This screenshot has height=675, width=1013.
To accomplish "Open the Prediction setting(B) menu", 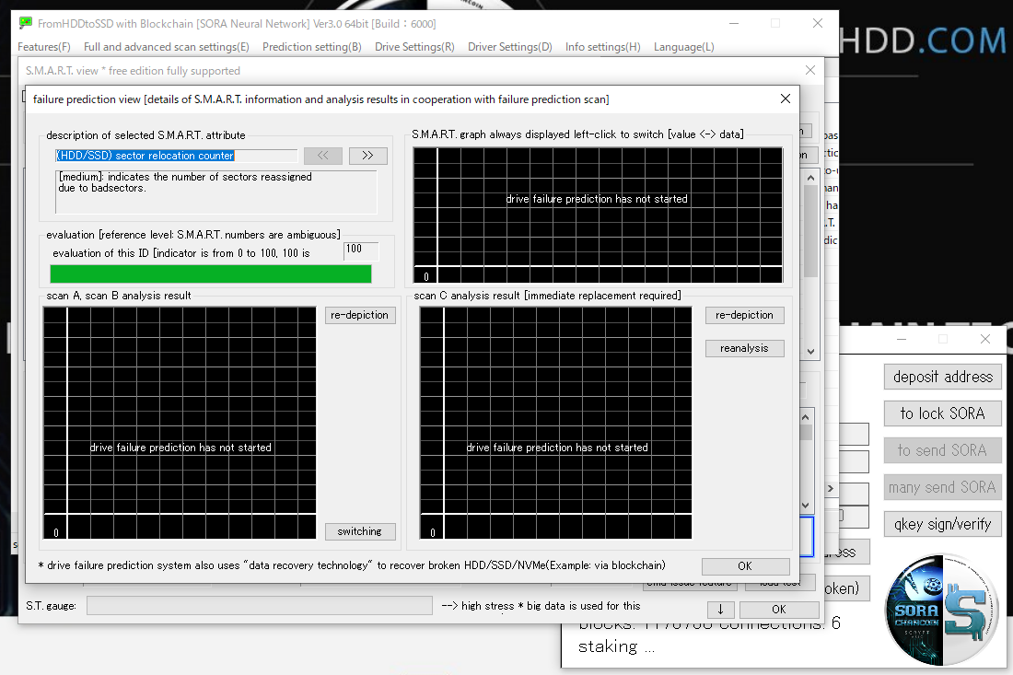I will [x=312, y=47].
